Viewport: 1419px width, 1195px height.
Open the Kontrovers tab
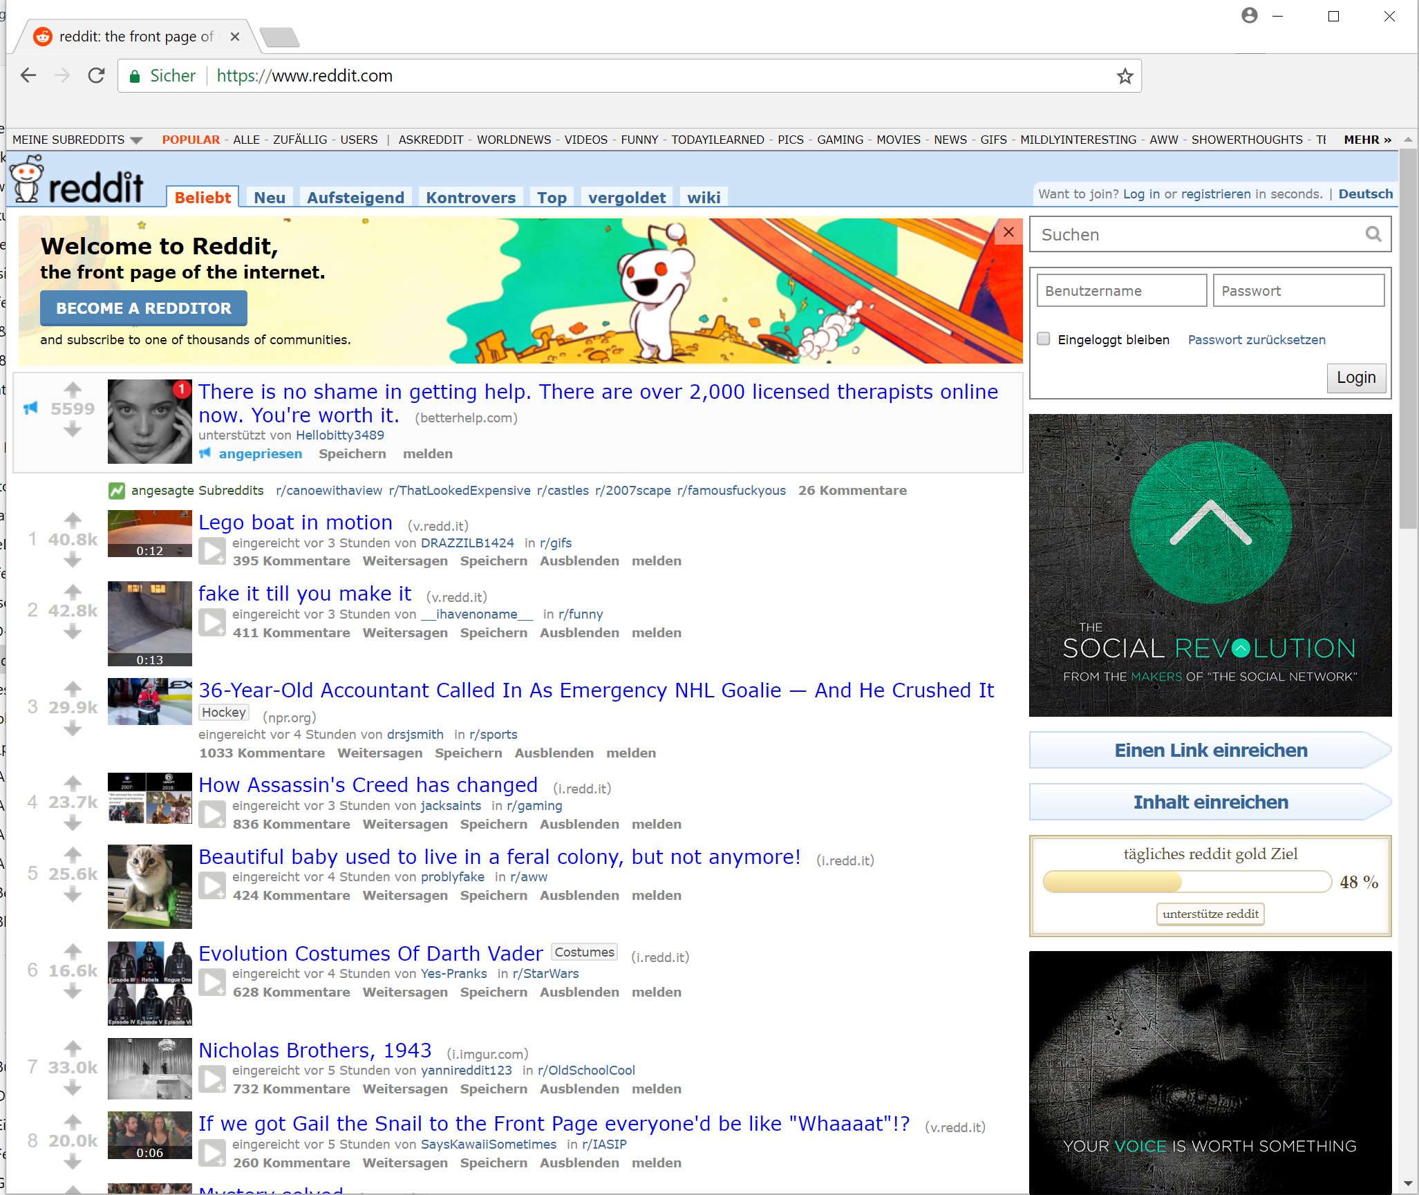click(471, 198)
